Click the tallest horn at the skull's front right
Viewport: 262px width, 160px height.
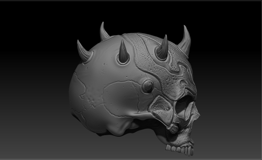[x=185, y=42]
